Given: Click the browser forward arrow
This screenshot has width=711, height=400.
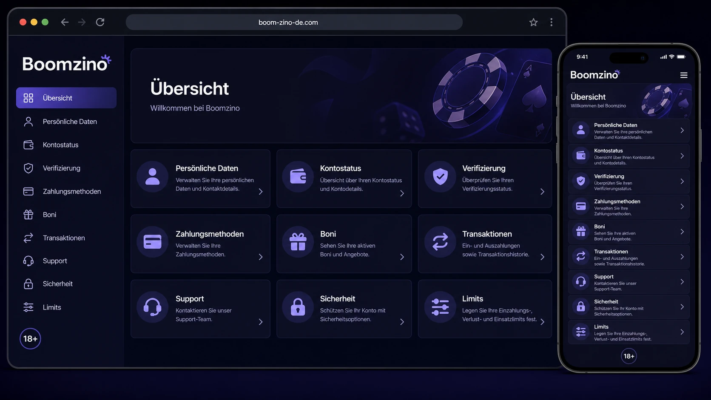Looking at the screenshot, I should (82, 22).
